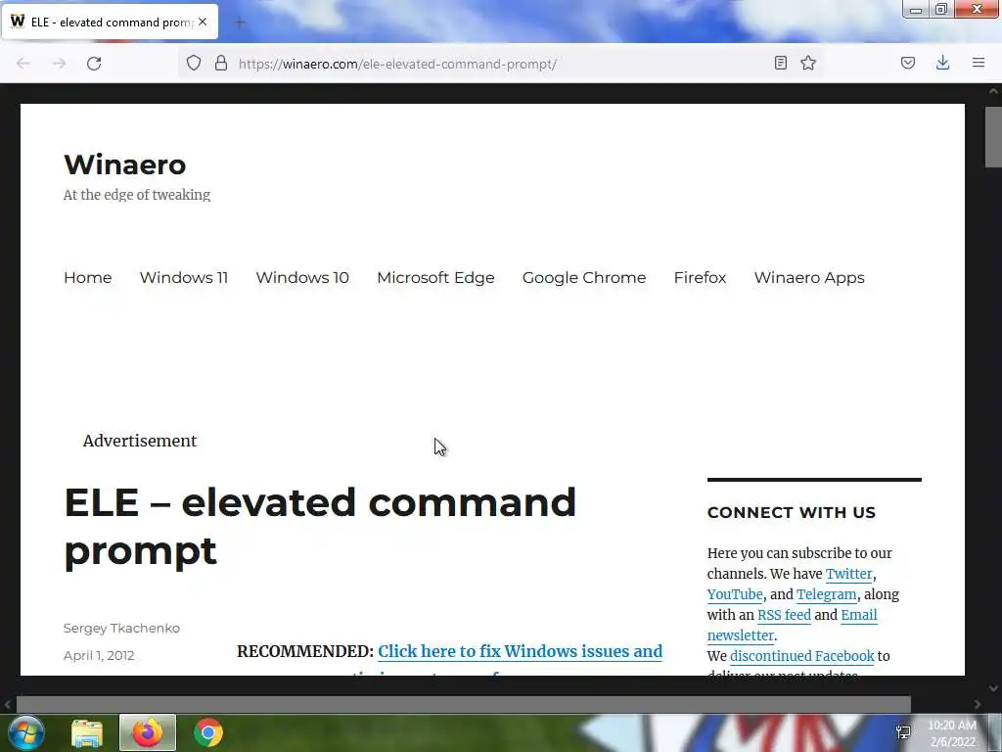Screen dimensions: 1002x752
Task: Click the network icon in system tray
Action: pyautogui.click(x=903, y=732)
